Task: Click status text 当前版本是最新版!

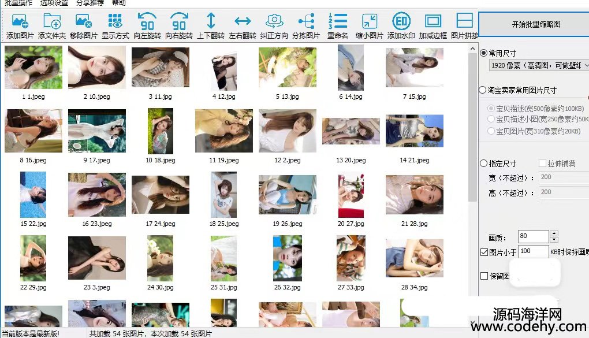Action: (x=31, y=333)
